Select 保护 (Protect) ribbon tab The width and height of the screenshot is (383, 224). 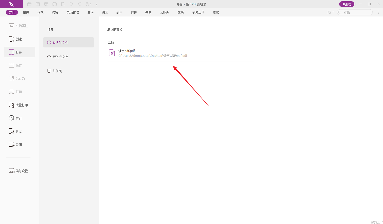pos(134,12)
